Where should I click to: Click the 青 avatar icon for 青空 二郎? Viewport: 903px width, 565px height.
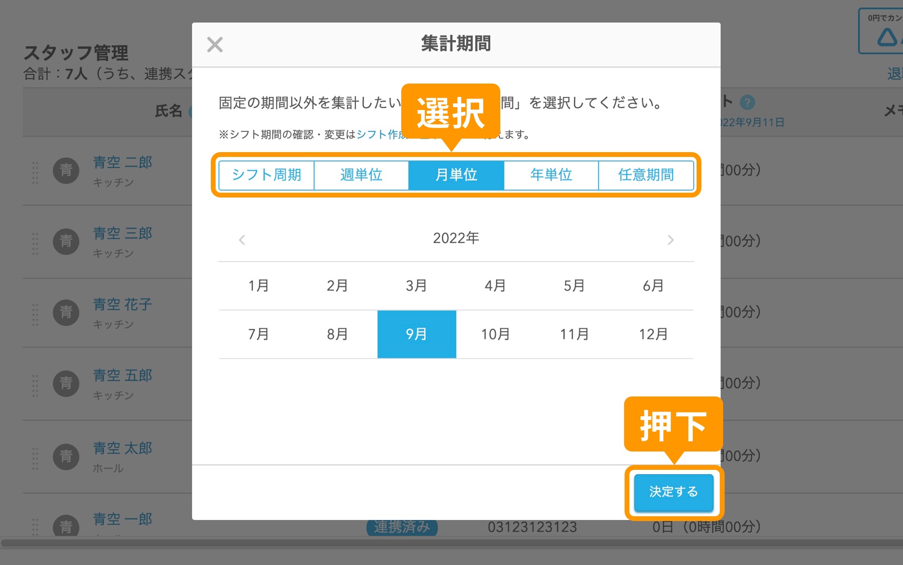coord(66,170)
